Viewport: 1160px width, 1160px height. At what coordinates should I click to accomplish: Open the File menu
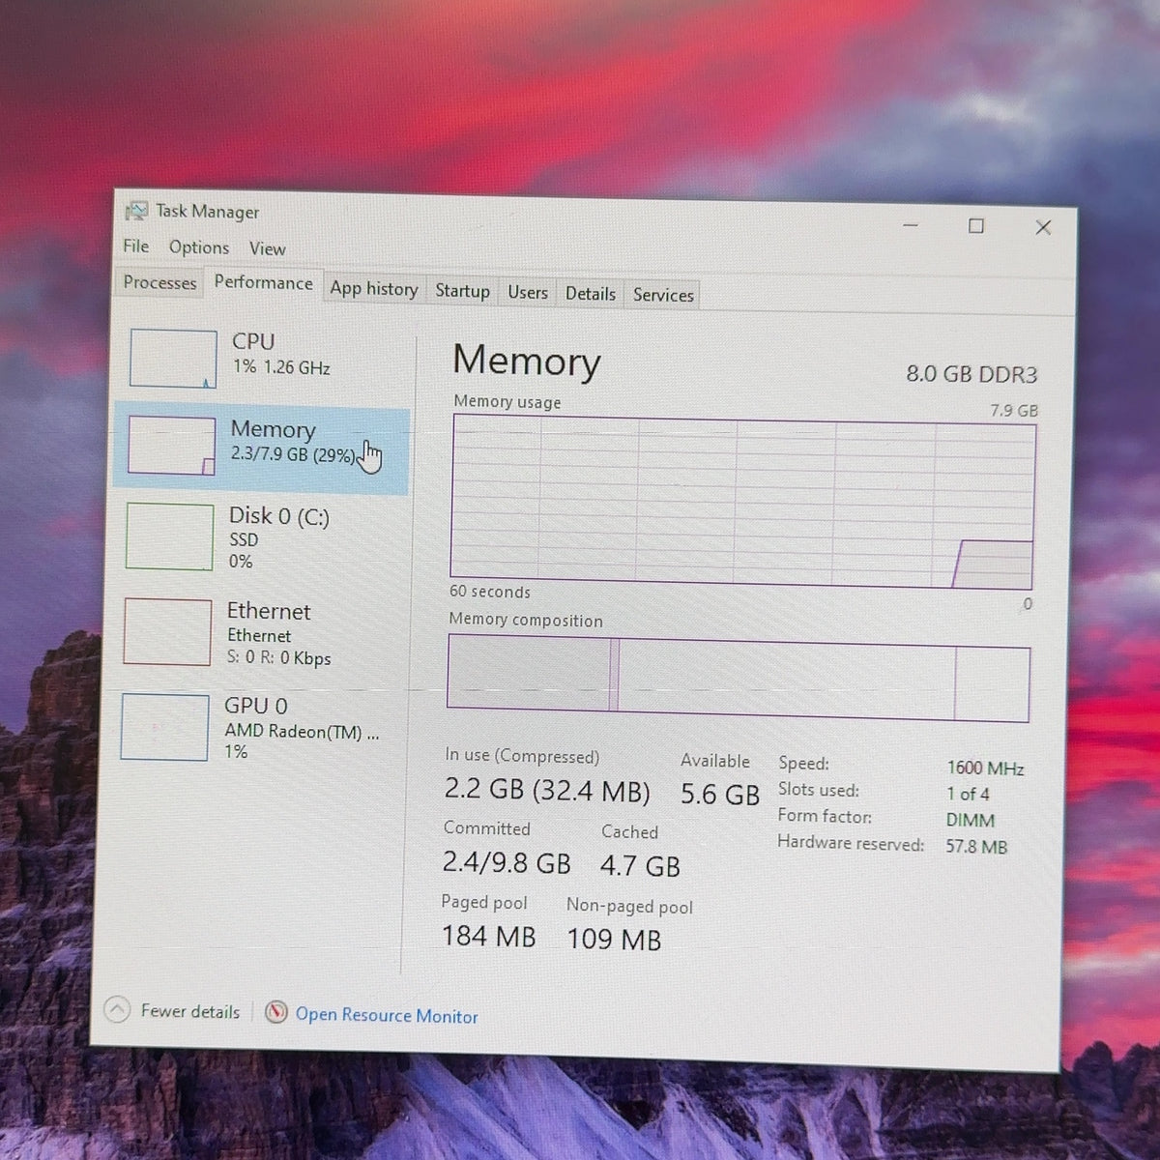[x=136, y=246]
